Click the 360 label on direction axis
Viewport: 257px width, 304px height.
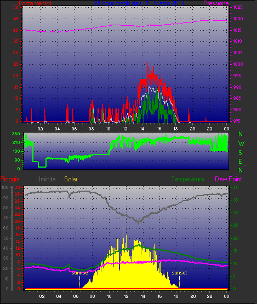16,134
